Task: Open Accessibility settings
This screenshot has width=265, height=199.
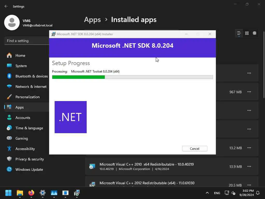Action: coord(27,149)
